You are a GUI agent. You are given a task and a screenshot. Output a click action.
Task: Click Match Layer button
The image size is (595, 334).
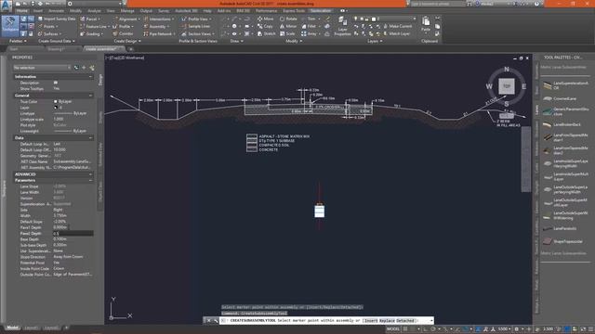(x=397, y=34)
